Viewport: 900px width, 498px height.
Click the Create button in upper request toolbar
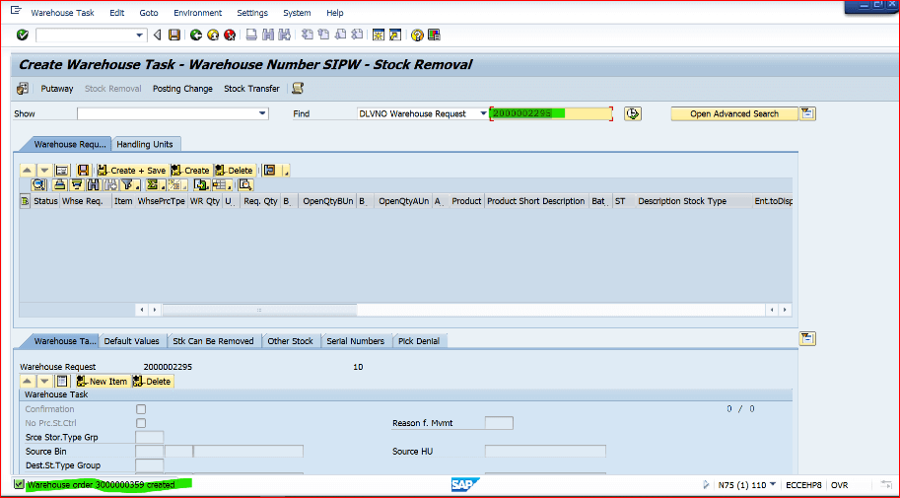pos(191,170)
